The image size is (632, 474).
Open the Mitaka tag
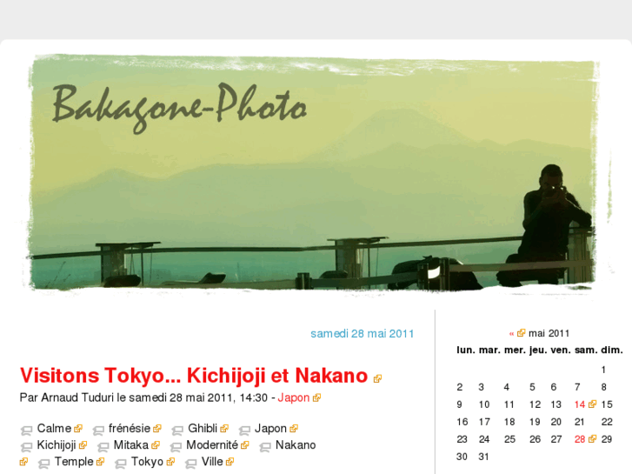pyautogui.click(x=131, y=445)
